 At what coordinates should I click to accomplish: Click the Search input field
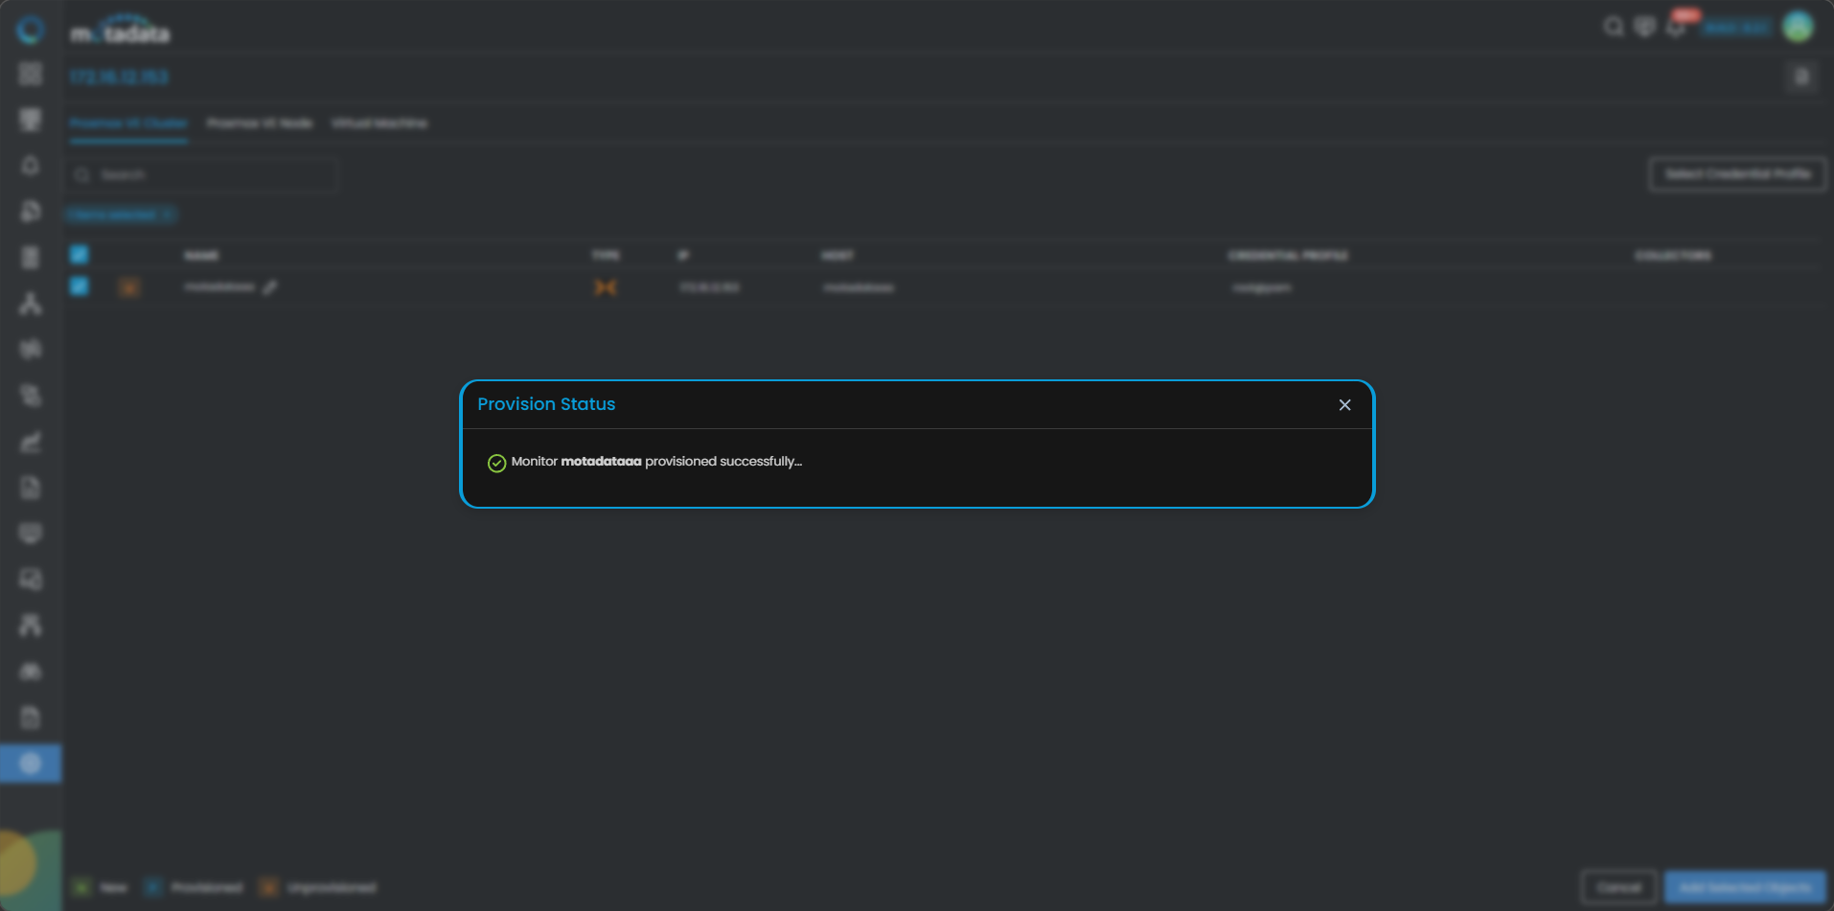pyautogui.click(x=211, y=175)
